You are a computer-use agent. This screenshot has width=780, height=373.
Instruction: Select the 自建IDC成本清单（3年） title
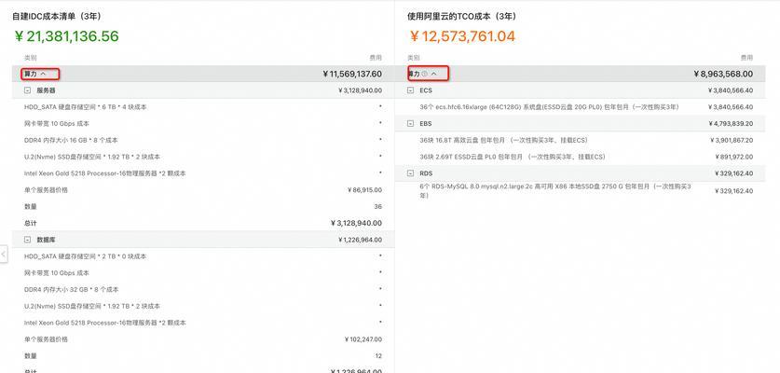tap(57, 17)
